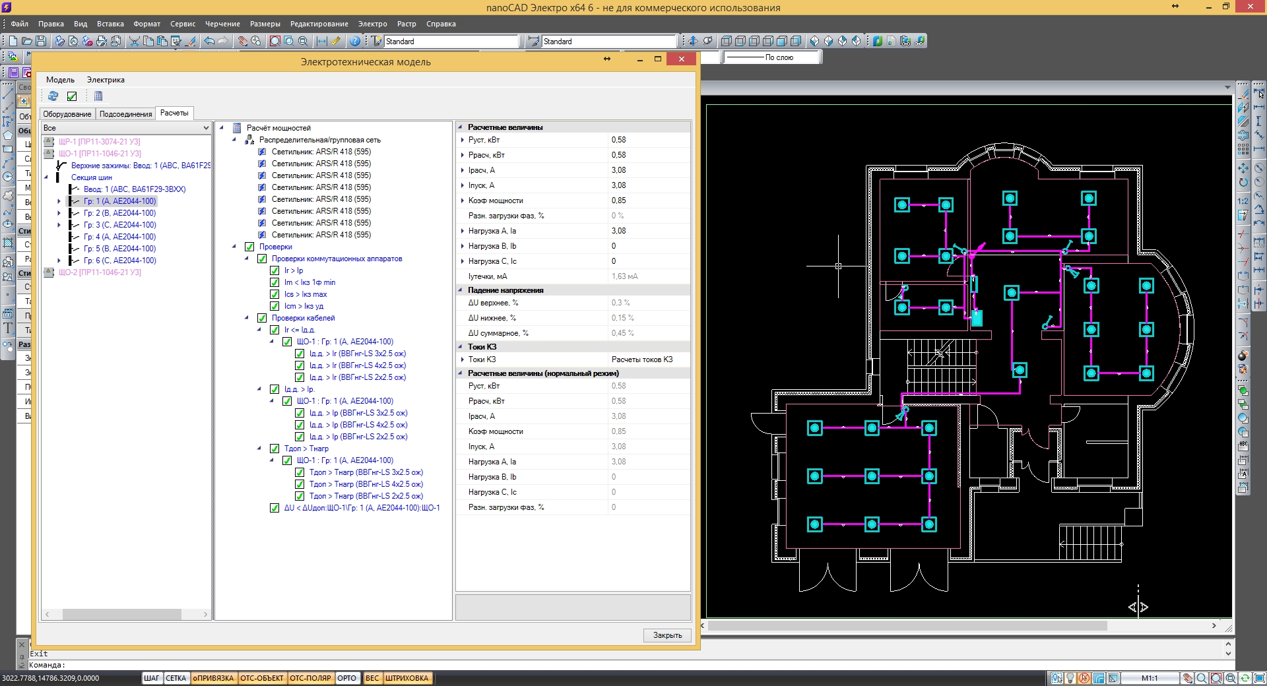
Task: Select the ЩО-2 [ПР11-1046-21 У3] tree item
Action: coord(100,272)
